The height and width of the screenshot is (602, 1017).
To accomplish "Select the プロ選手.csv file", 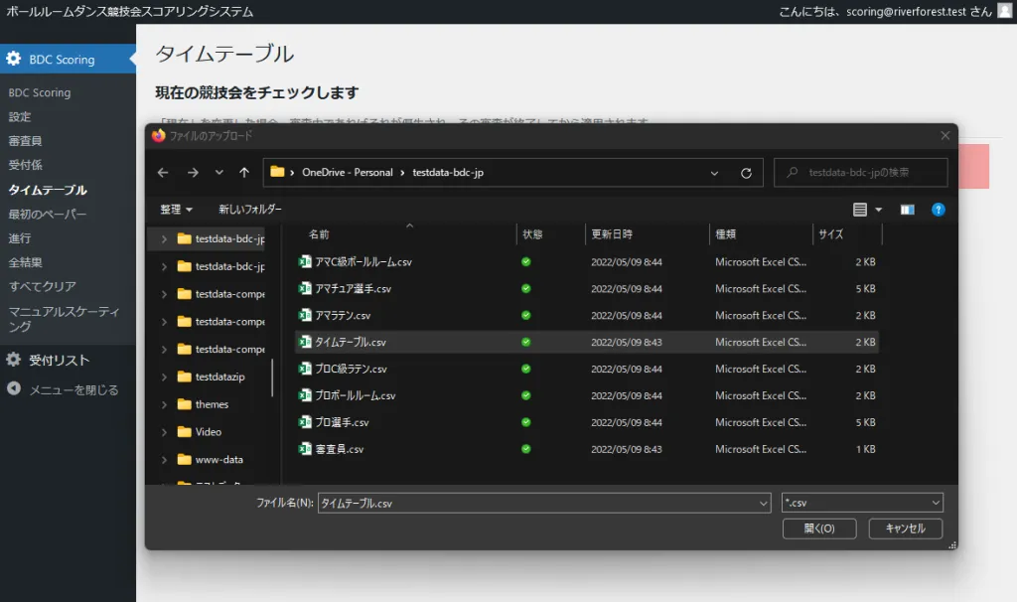I will [342, 422].
